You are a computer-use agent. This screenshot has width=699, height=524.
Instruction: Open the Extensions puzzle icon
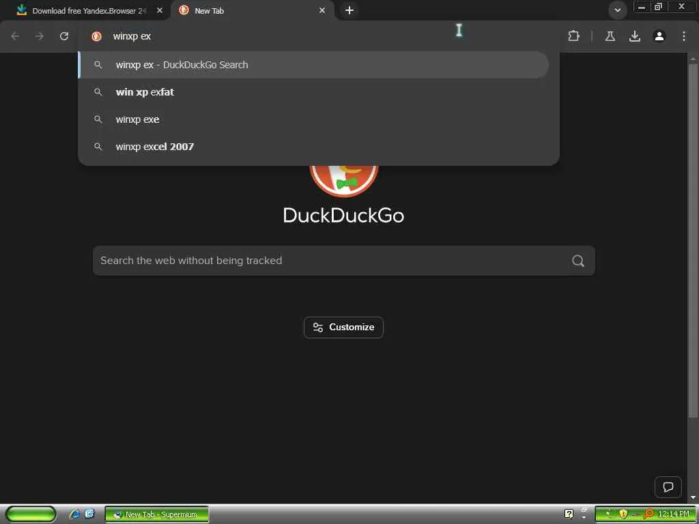(x=573, y=36)
